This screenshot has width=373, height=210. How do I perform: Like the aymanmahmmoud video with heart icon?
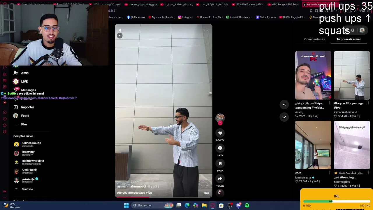tap(220, 133)
